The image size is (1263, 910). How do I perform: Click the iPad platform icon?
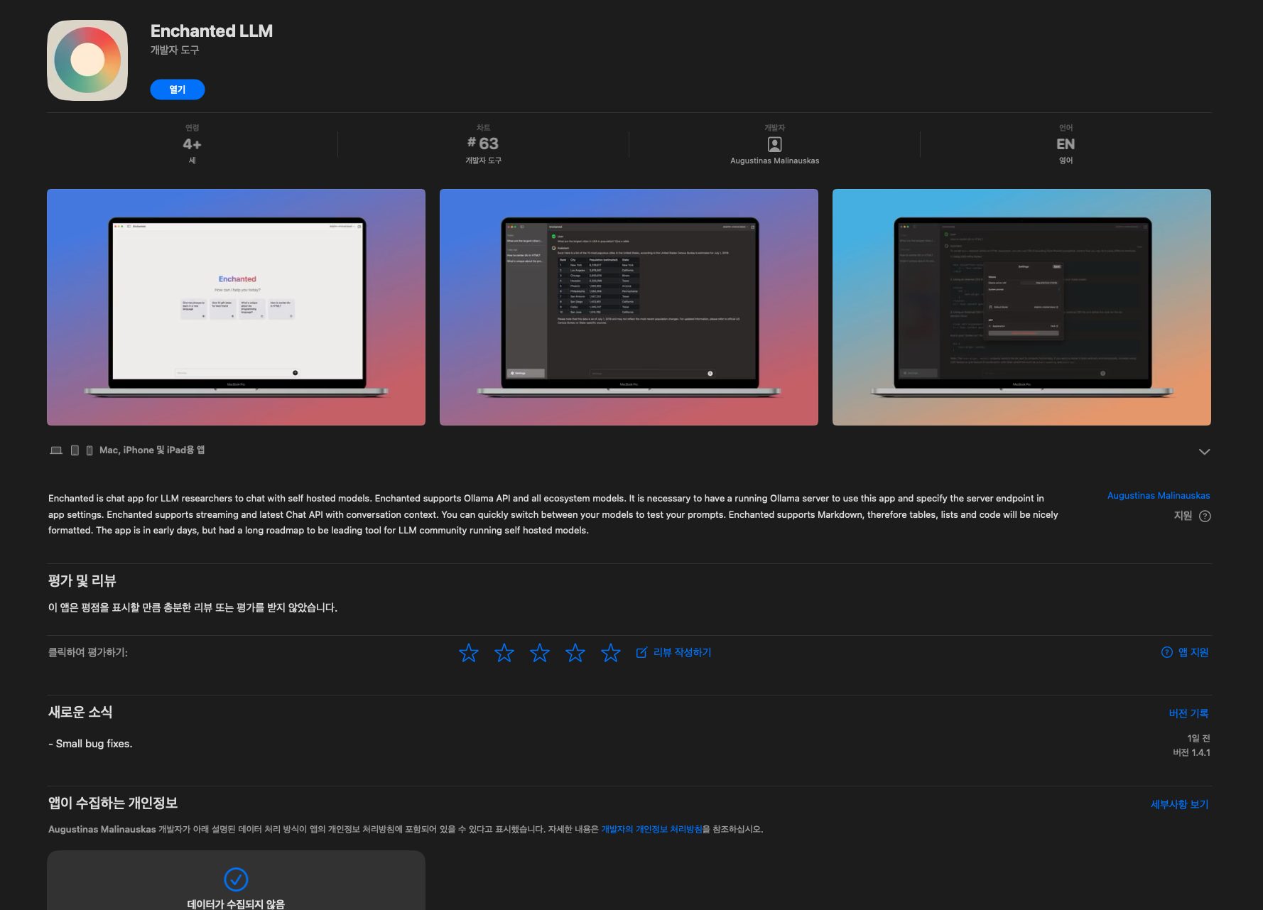[x=75, y=450]
